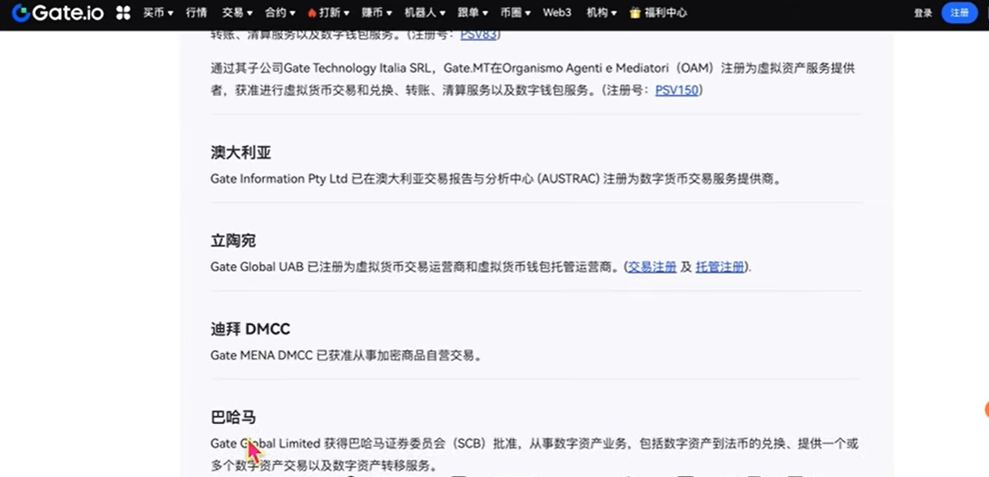
Task: Expand the 合约 menu
Action: tap(280, 13)
